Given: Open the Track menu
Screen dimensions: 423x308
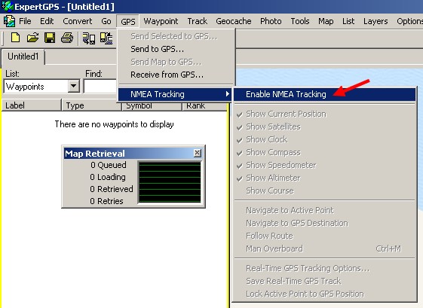Looking at the screenshot, I should click(198, 21).
